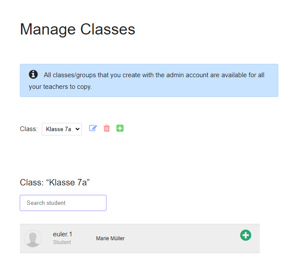Image resolution: width=299 pixels, height=273 pixels.
Task: Select the username euler.1
Action: 62,234
